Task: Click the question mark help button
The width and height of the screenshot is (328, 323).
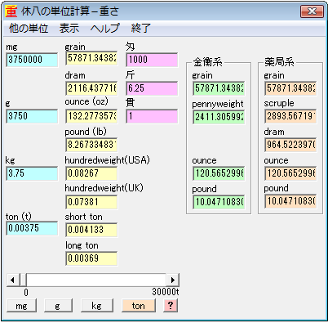Action: tap(171, 306)
